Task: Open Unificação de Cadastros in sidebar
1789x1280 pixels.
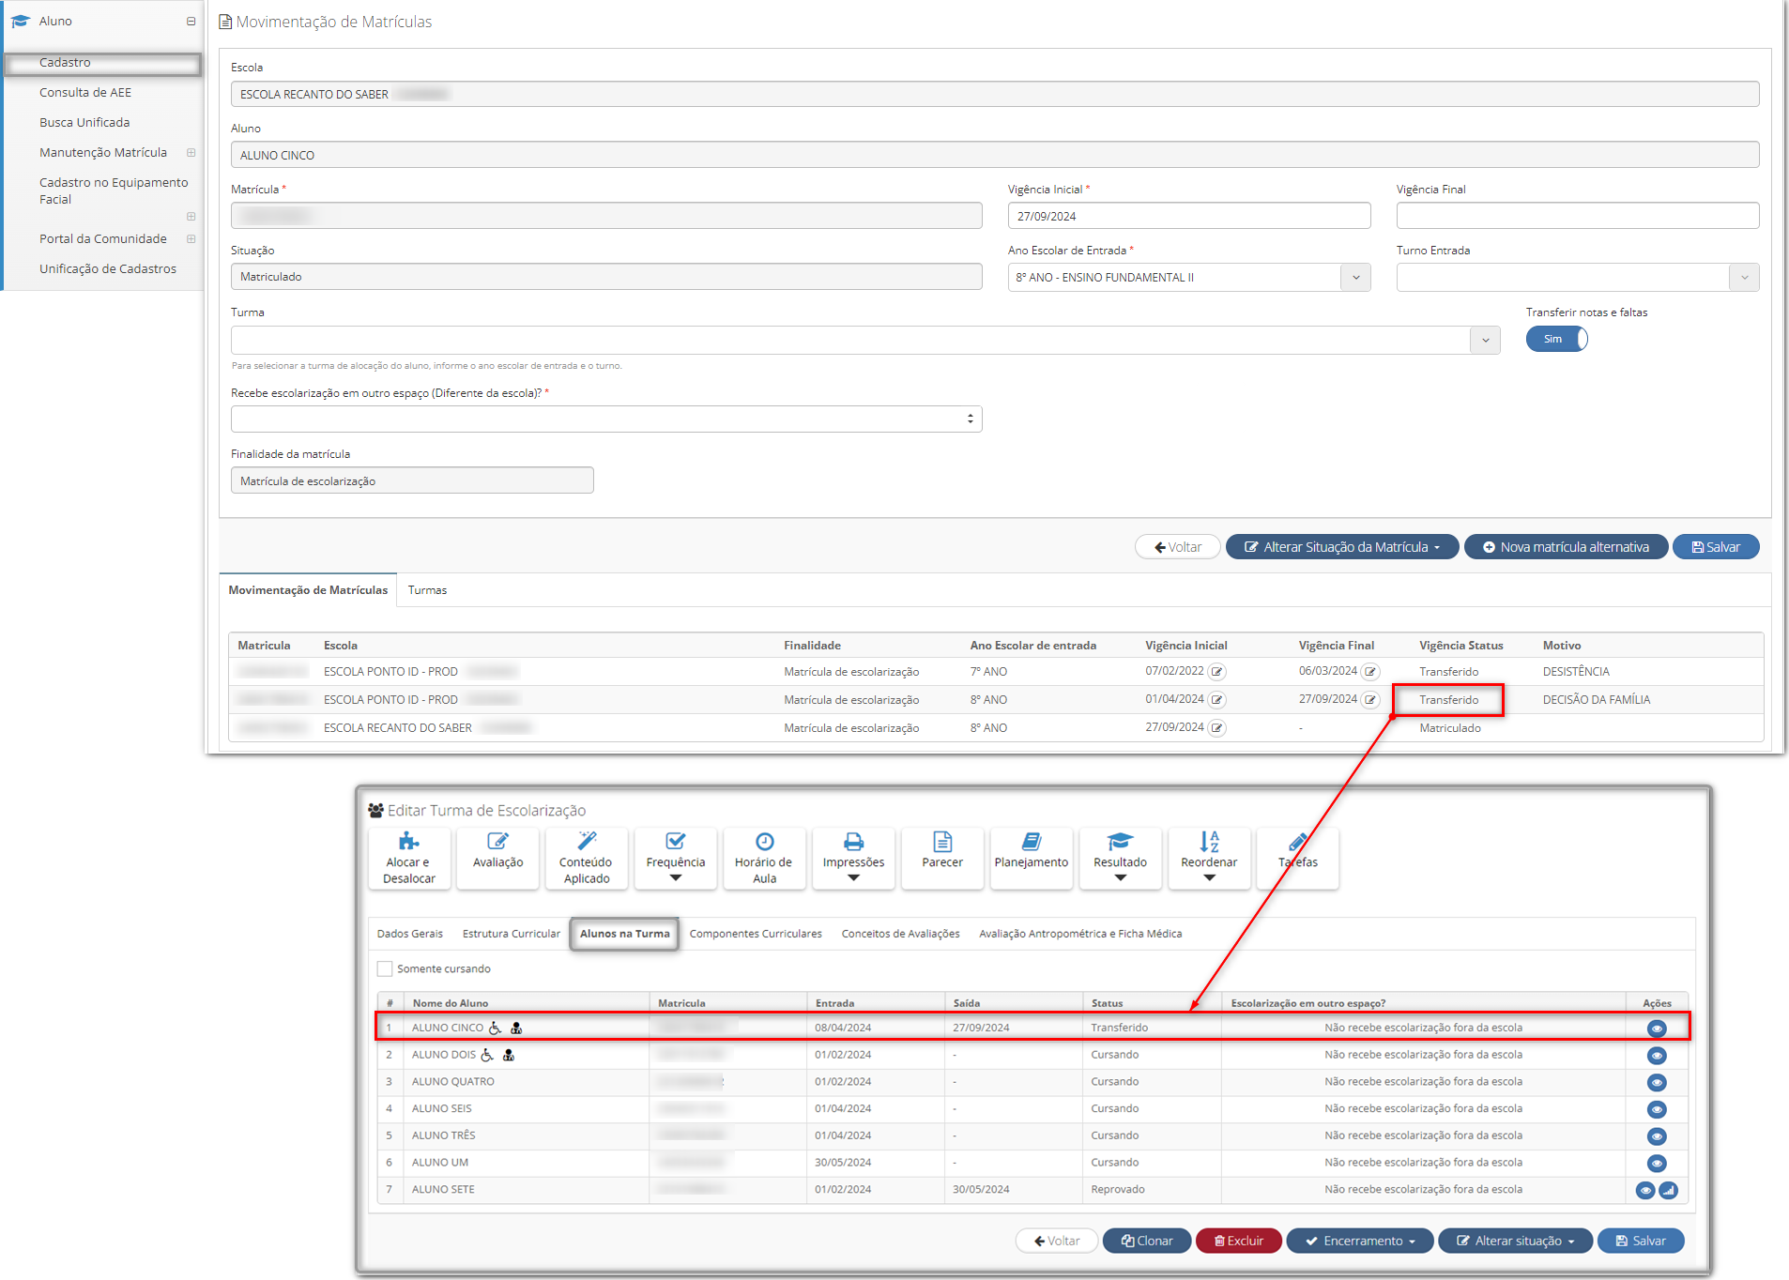Action: pyautogui.click(x=108, y=268)
